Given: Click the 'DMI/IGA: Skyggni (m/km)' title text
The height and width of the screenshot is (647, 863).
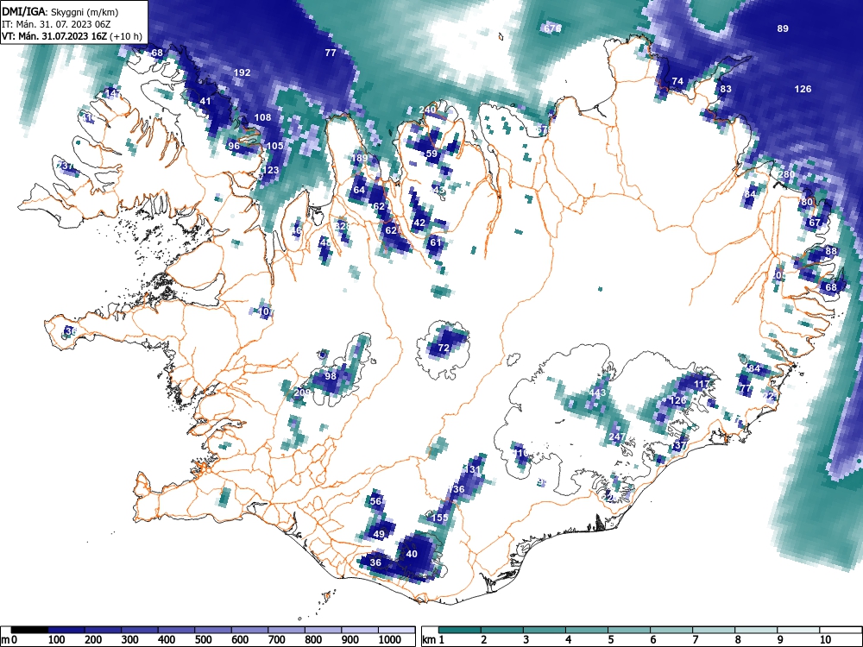Looking at the screenshot, I should point(60,11).
